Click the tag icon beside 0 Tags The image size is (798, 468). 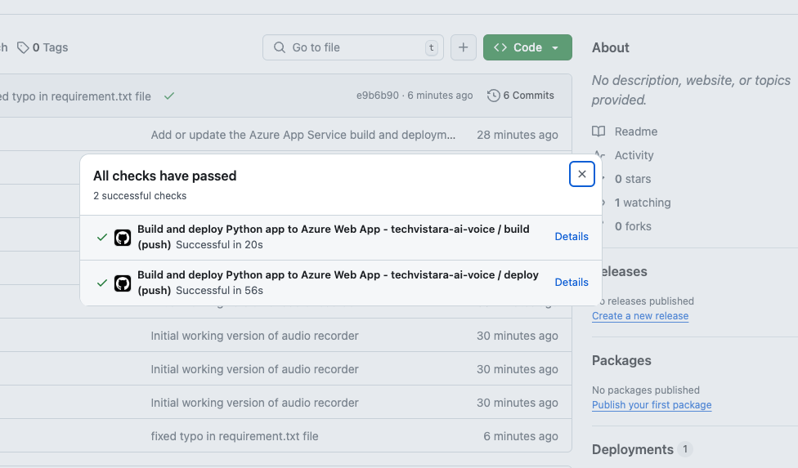click(23, 47)
